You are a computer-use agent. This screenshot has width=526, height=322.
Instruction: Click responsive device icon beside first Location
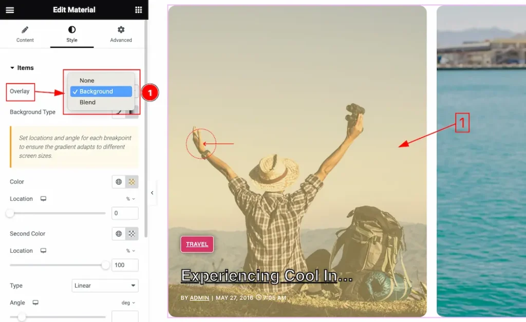click(x=43, y=199)
